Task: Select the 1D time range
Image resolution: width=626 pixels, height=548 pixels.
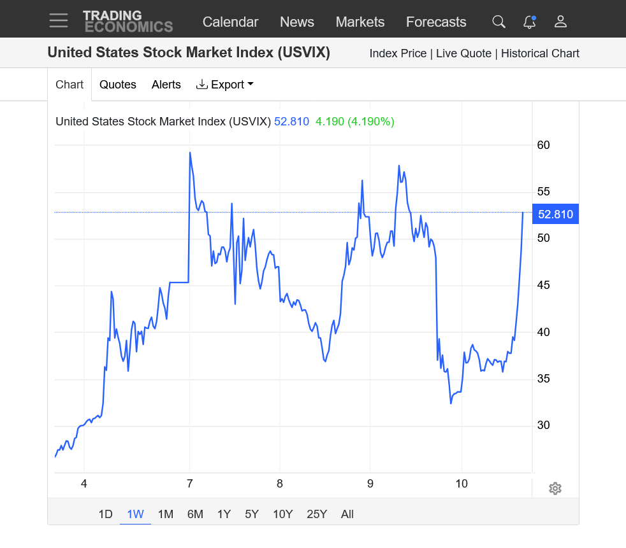Action: (x=105, y=514)
